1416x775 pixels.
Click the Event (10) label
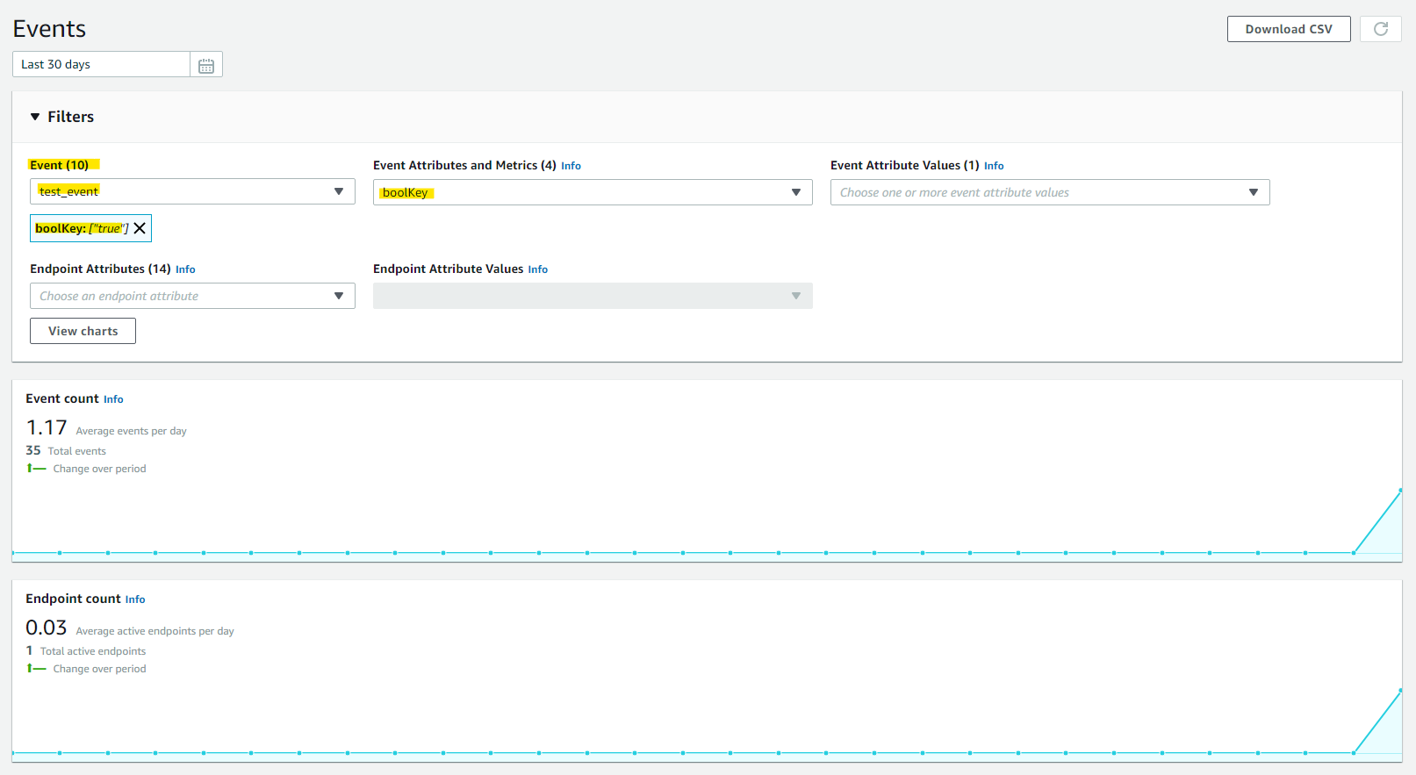coord(60,165)
